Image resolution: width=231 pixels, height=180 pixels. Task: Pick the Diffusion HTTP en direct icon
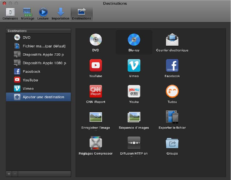(x=134, y=143)
